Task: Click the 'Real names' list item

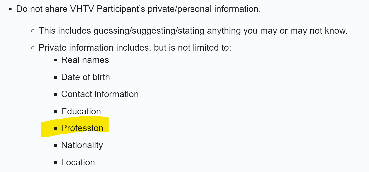Action: [x=85, y=60]
